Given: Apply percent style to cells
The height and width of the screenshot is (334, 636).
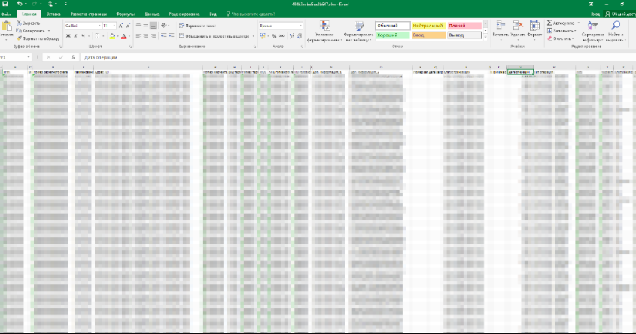Looking at the screenshot, I should click(274, 36).
